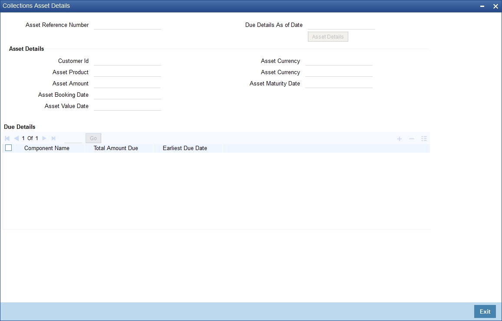Screen dimensions: 502x321
Task: Click the Total Amount Due column header
Action: (116, 148)
